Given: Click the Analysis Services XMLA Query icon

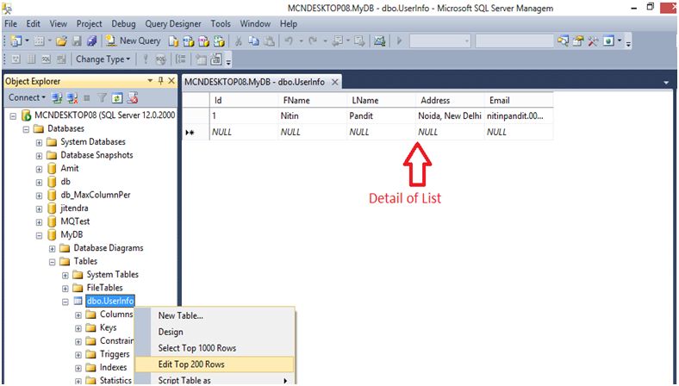Looking at the screenshot, I should 219,41.
